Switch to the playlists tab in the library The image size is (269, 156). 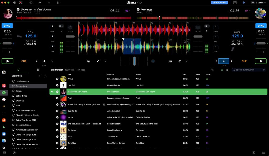(18, 70)
